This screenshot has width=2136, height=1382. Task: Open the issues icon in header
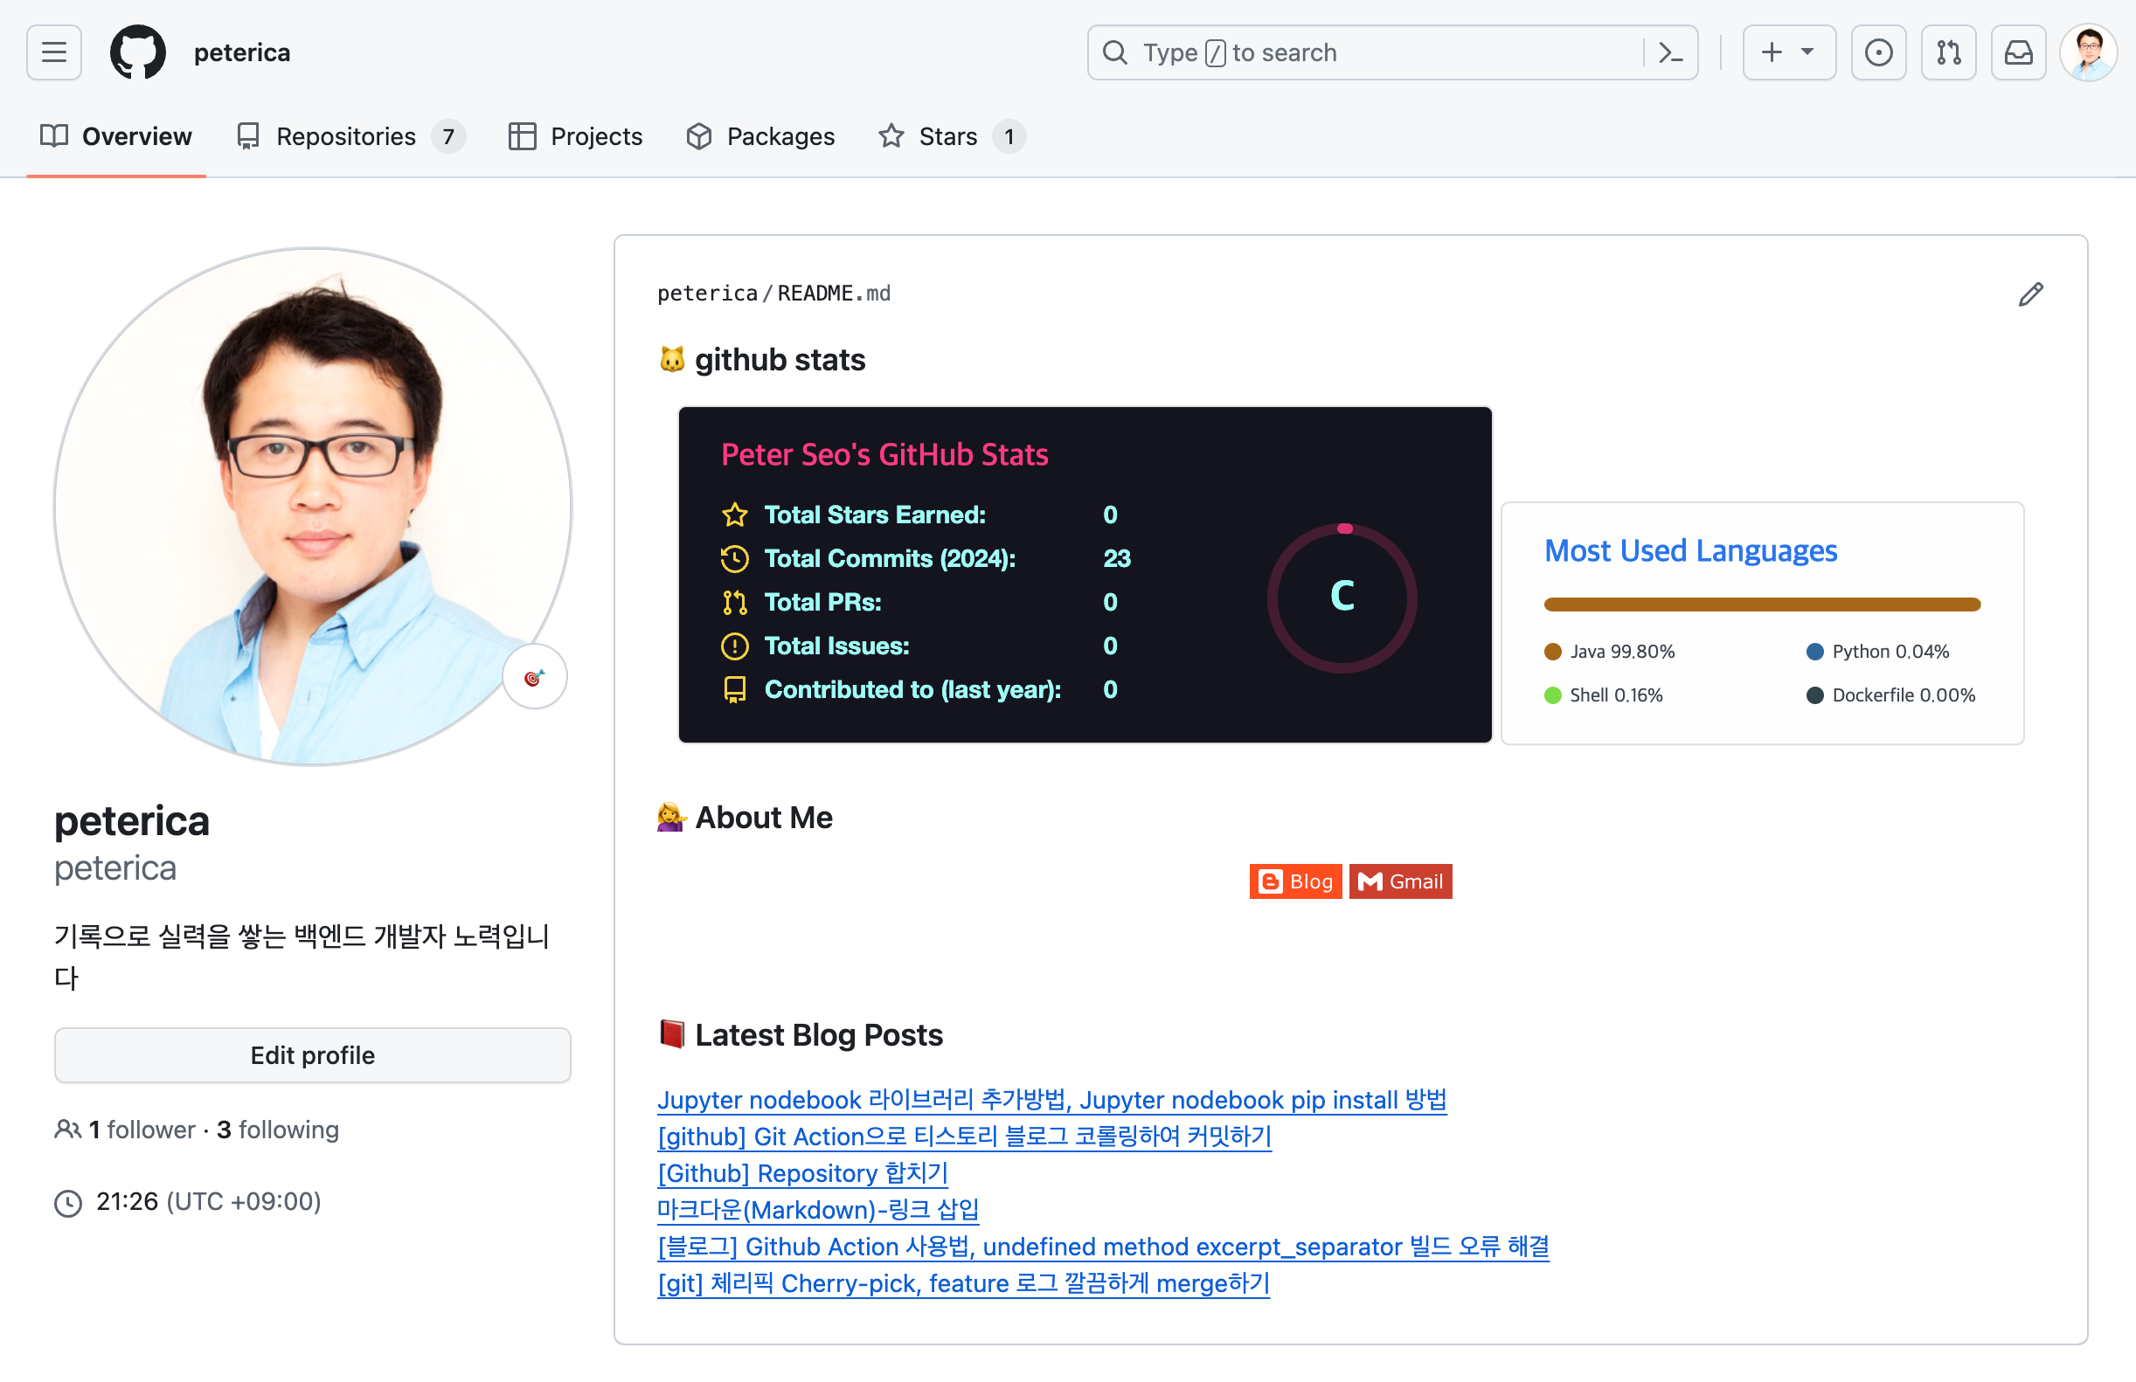click(1877, 53)
